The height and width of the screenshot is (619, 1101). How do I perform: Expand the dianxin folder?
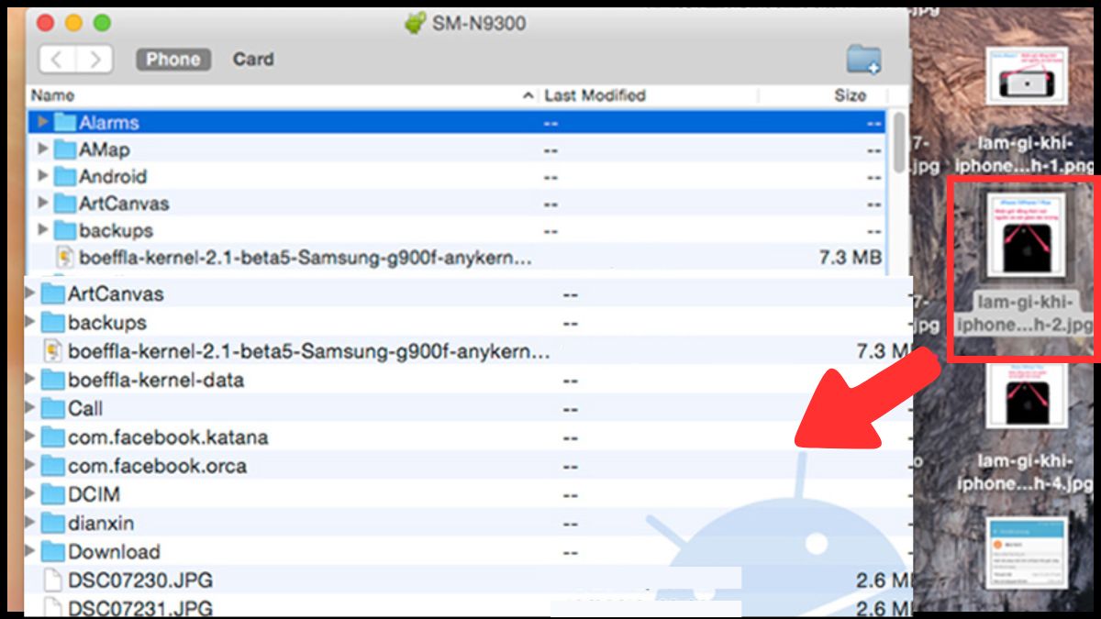[31, 523]
